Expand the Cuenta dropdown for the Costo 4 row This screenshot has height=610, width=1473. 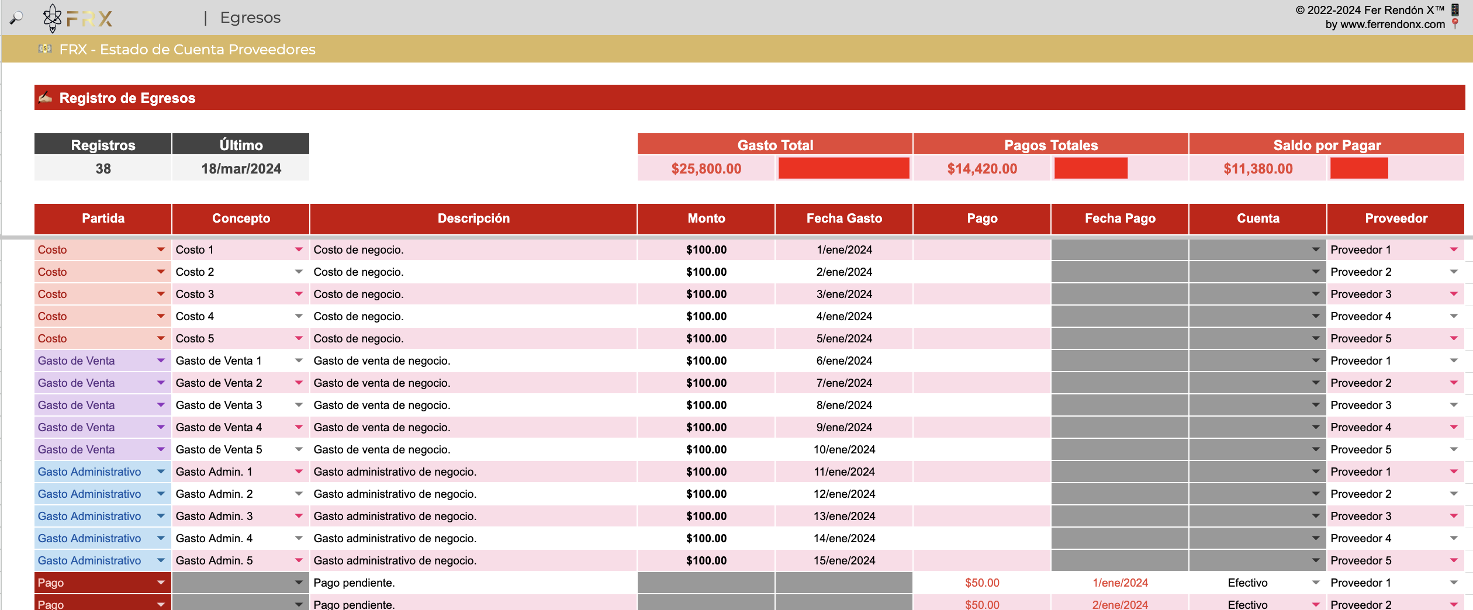tap(1316, 316)
